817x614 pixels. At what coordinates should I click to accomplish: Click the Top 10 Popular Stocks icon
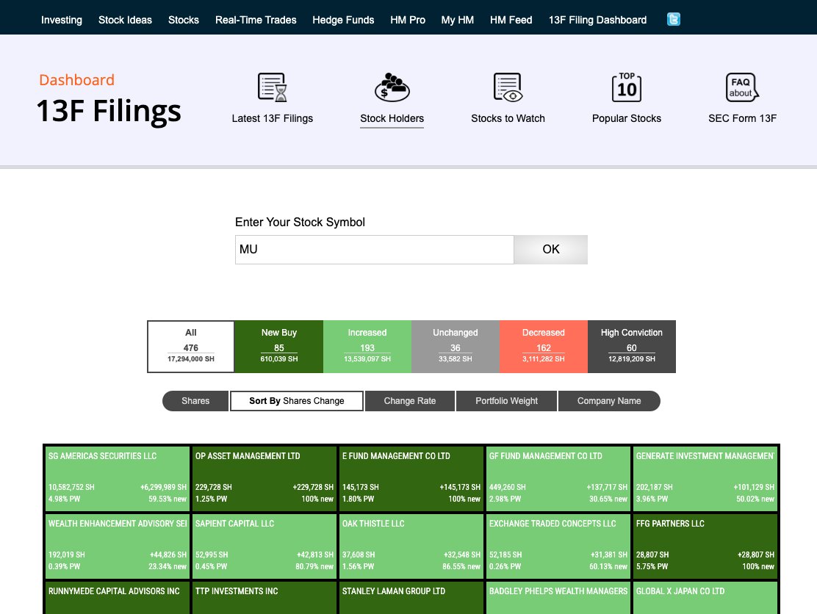626,87
